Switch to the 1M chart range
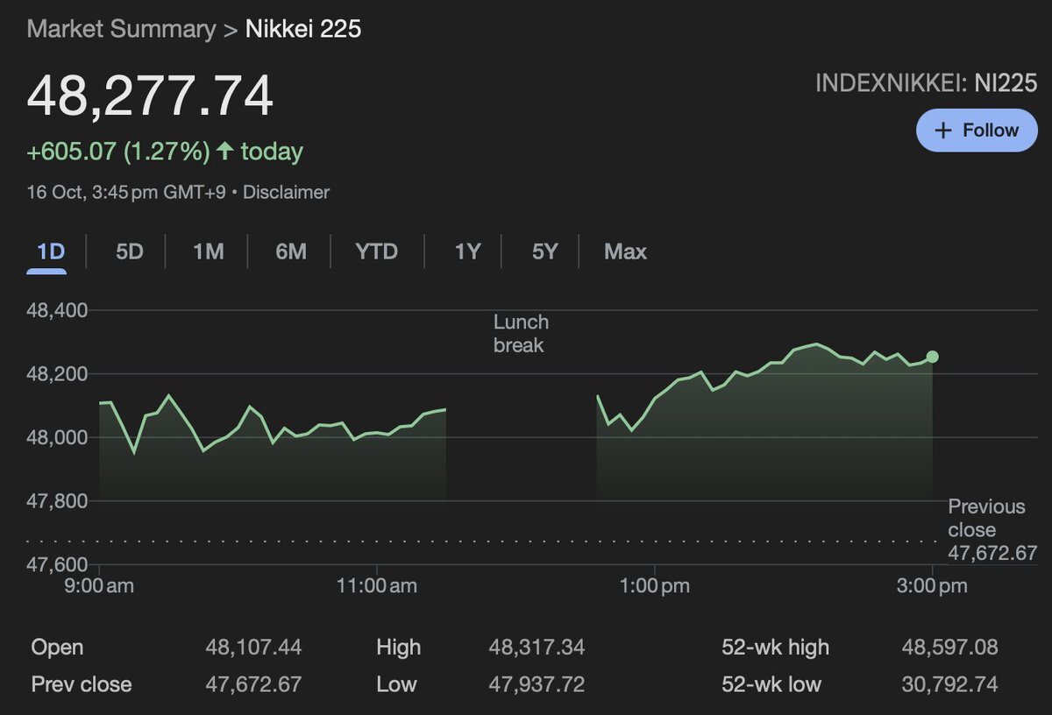 coord(208,252)
